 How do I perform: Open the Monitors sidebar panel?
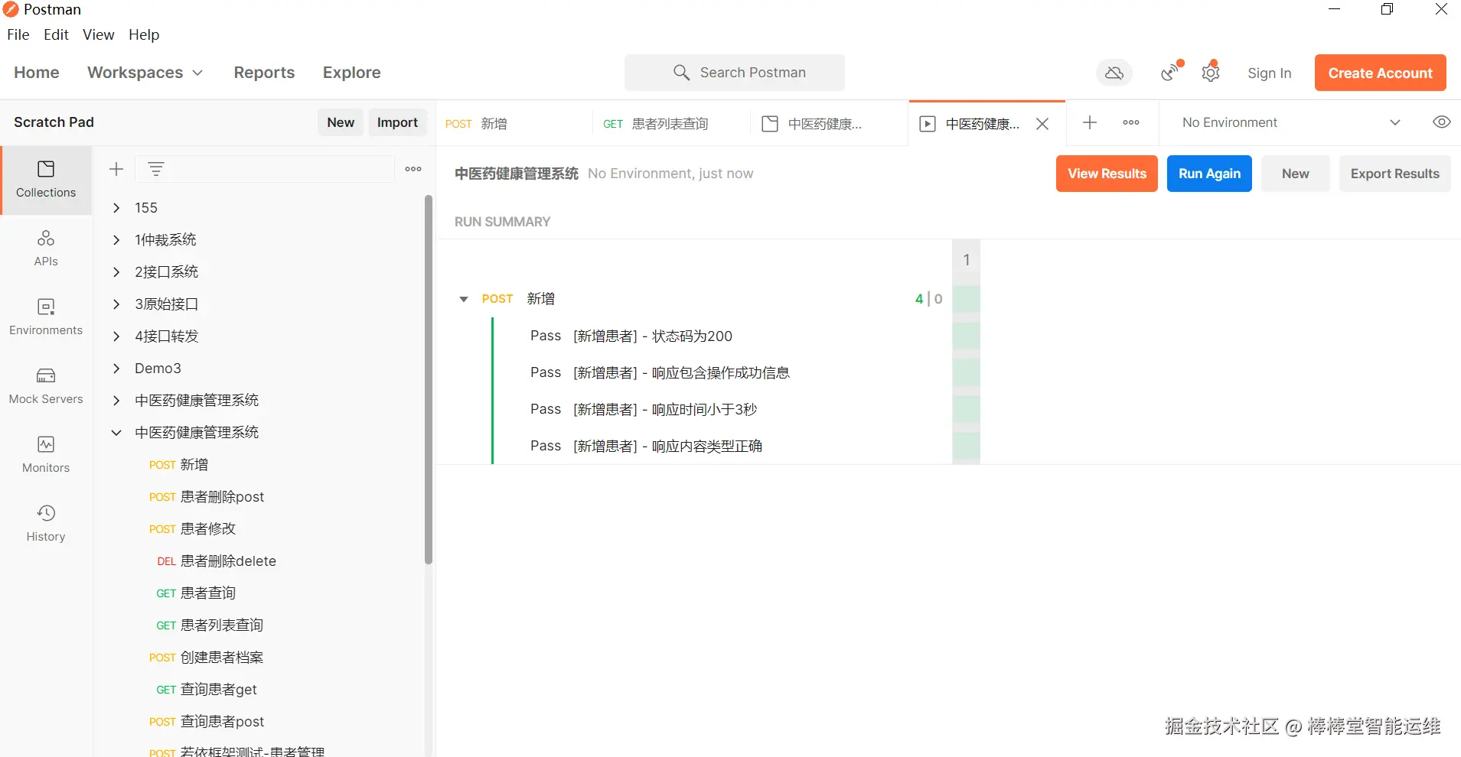coord(46,455)
